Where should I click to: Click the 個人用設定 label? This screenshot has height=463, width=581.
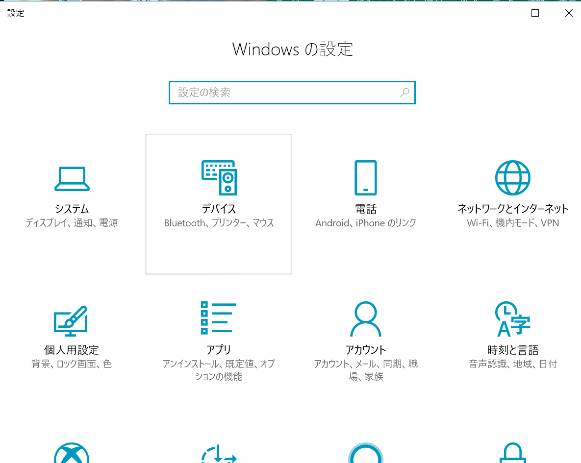click(72, 350)
